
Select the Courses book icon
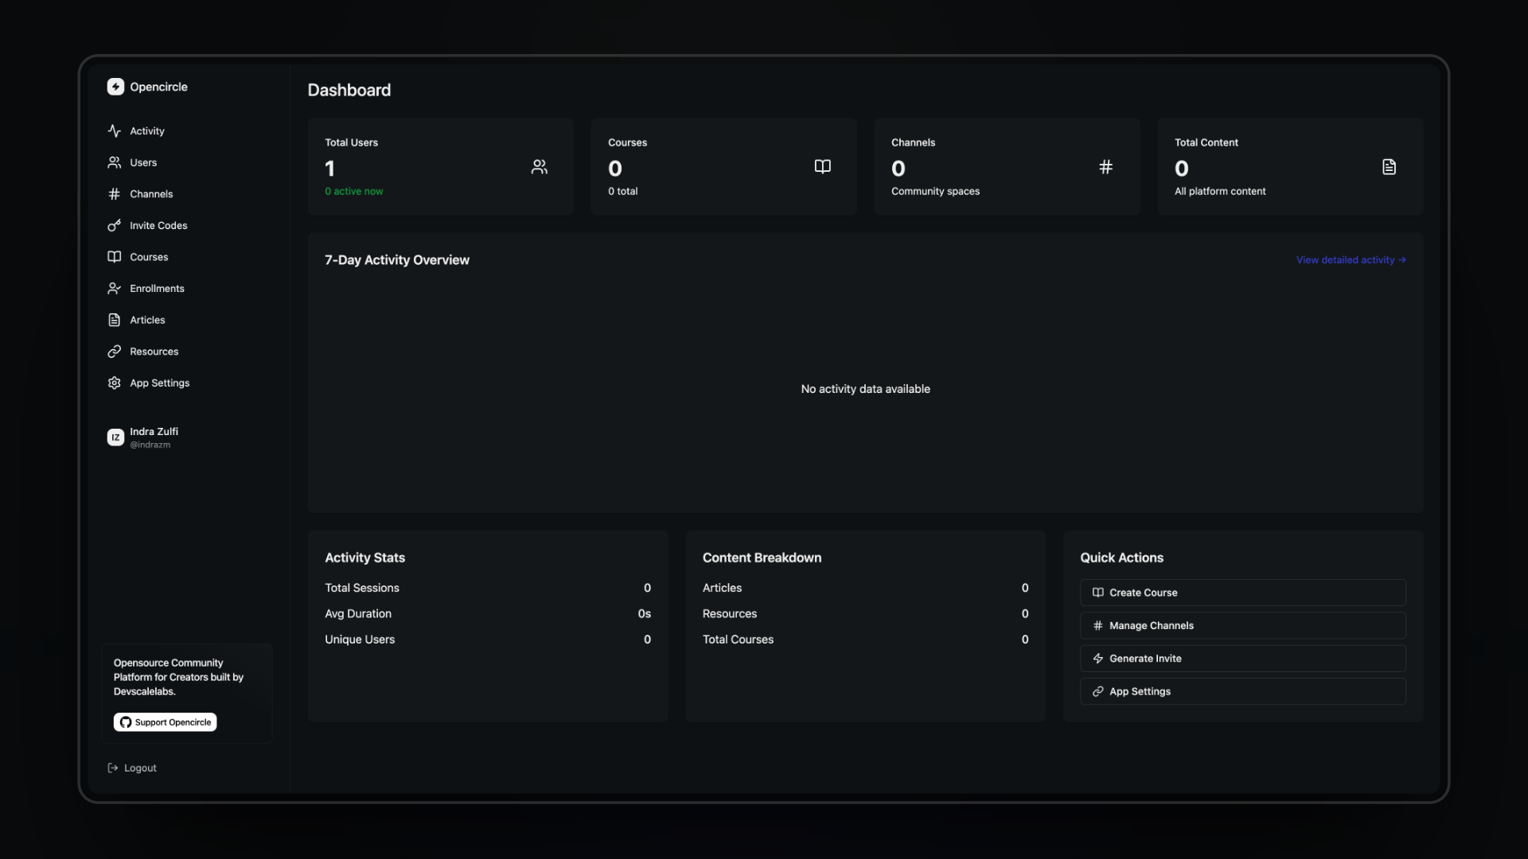(x=115, y=256)
